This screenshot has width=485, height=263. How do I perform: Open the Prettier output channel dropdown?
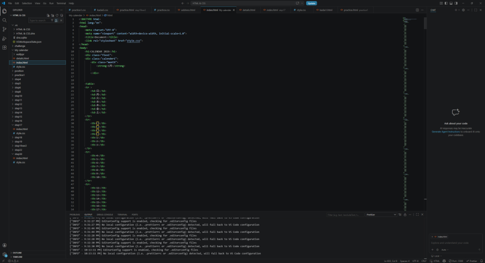381,215
